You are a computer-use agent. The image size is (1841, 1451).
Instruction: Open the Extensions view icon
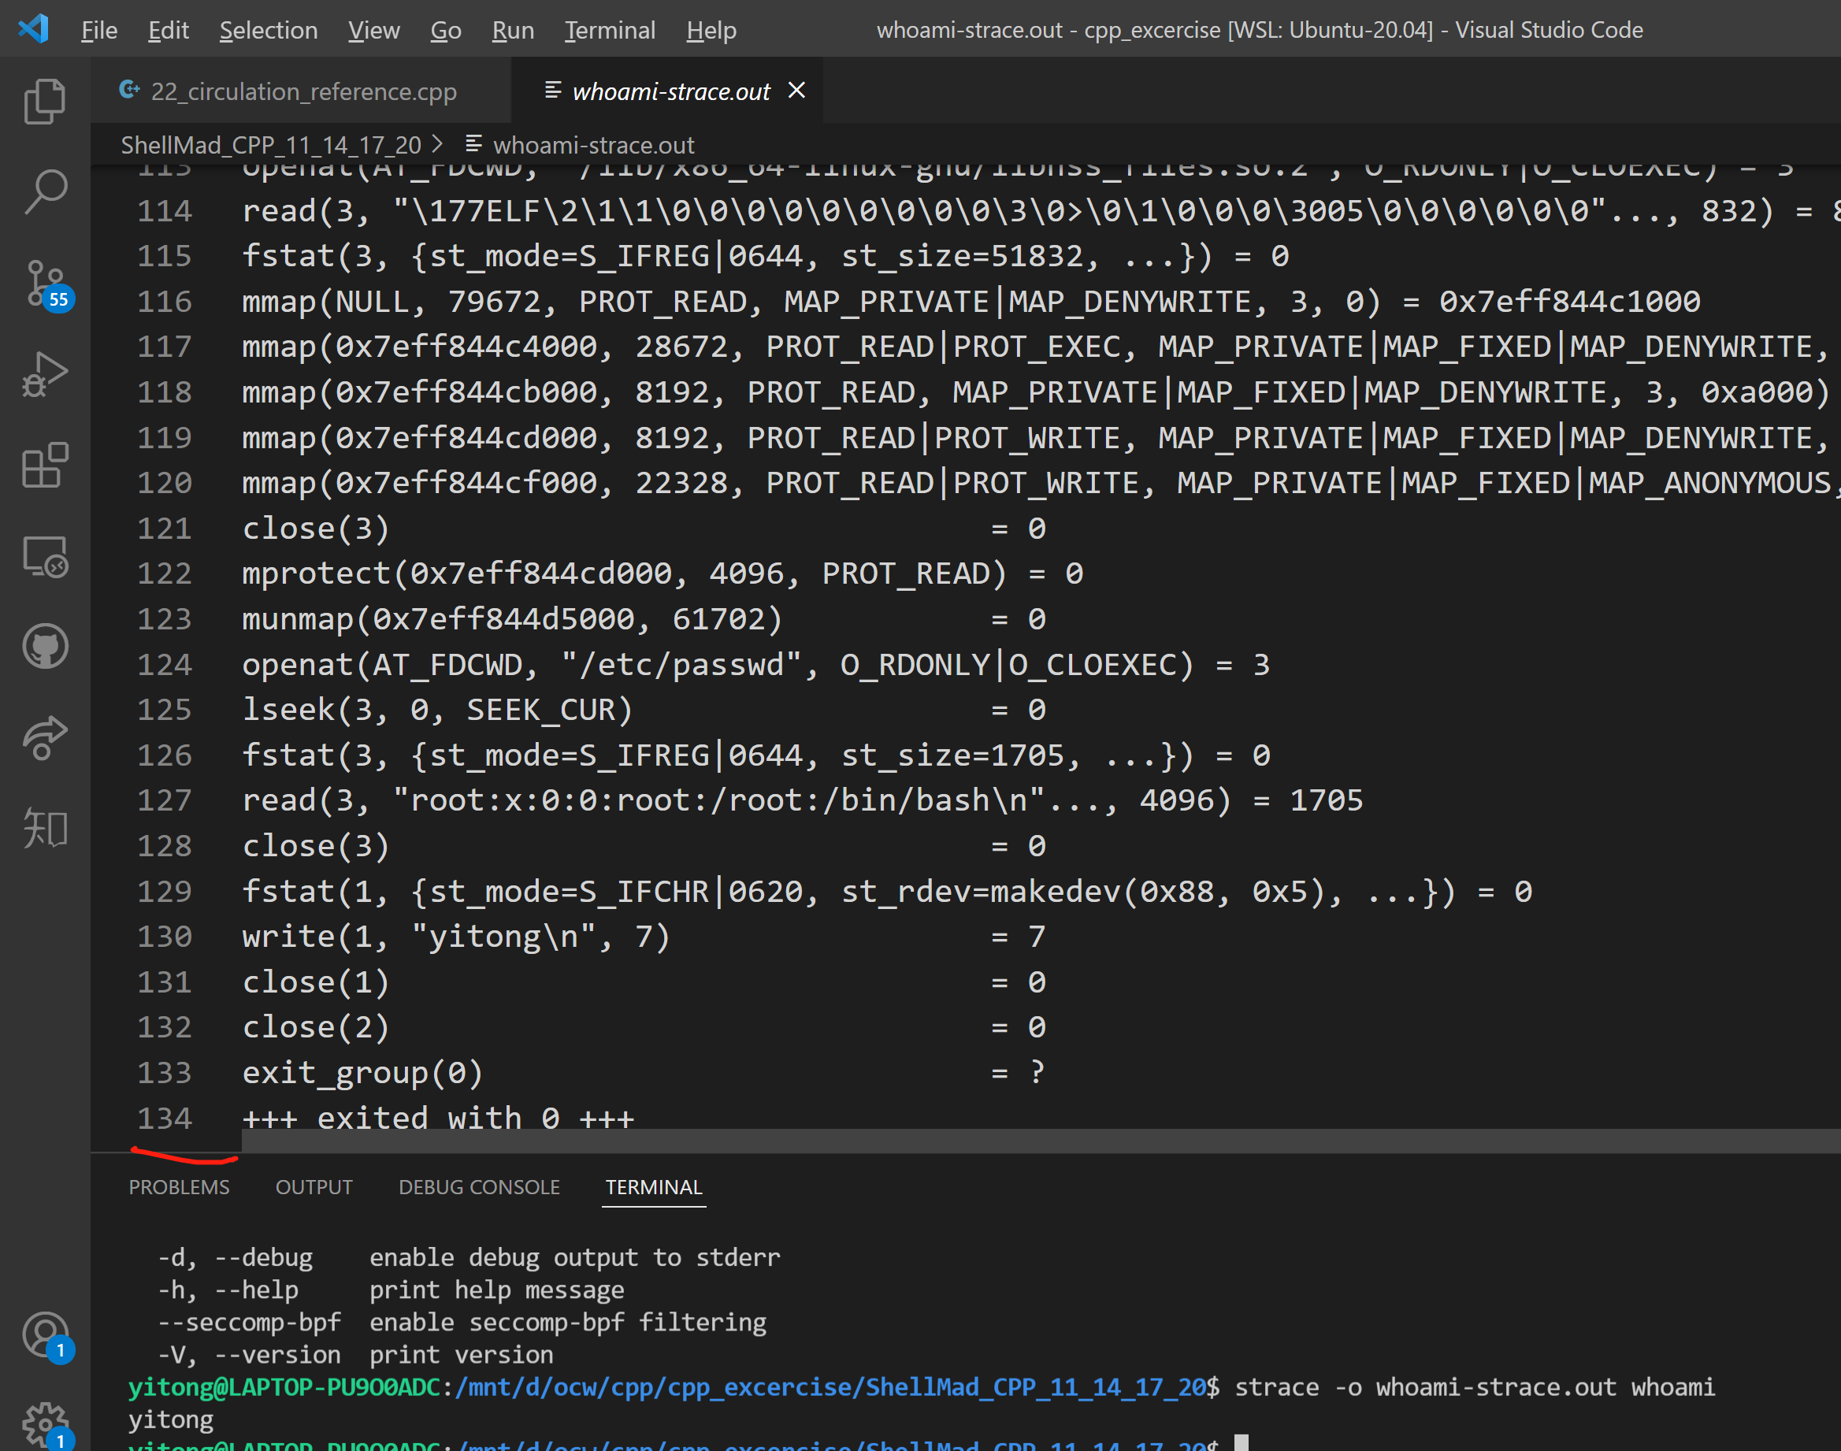(45, 465)
